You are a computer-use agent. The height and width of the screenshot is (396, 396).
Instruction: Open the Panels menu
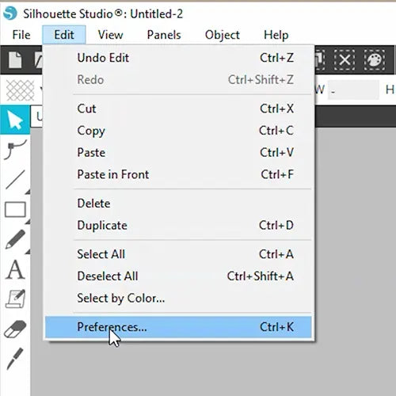tap(164, 35)
